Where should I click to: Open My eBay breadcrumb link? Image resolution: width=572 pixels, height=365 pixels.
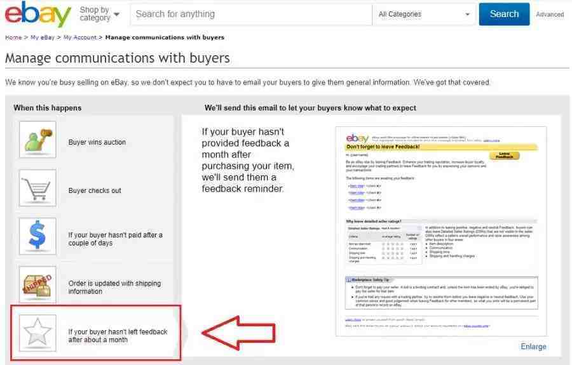pyautogui.click(x=43, y=37)
